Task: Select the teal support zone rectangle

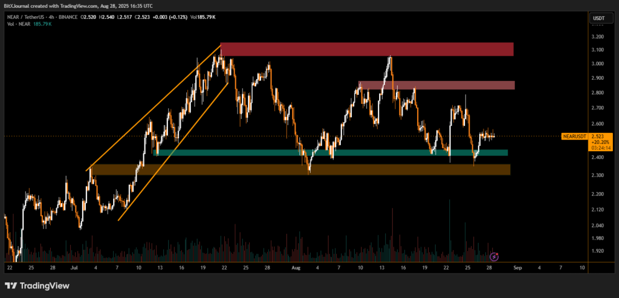Action: pyautogui.click(x=331, y=153)
